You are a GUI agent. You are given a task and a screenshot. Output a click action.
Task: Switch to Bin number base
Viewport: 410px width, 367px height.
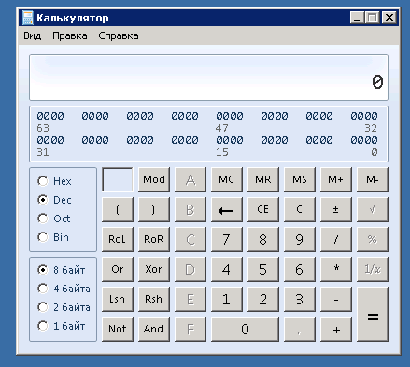pyautogui.click(x=43, y=237)
